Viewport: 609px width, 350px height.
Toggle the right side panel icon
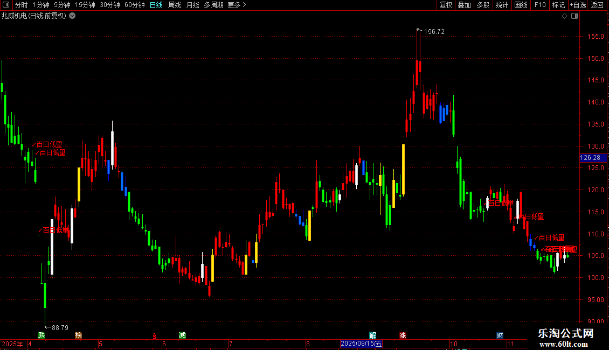tap(575, 16)
